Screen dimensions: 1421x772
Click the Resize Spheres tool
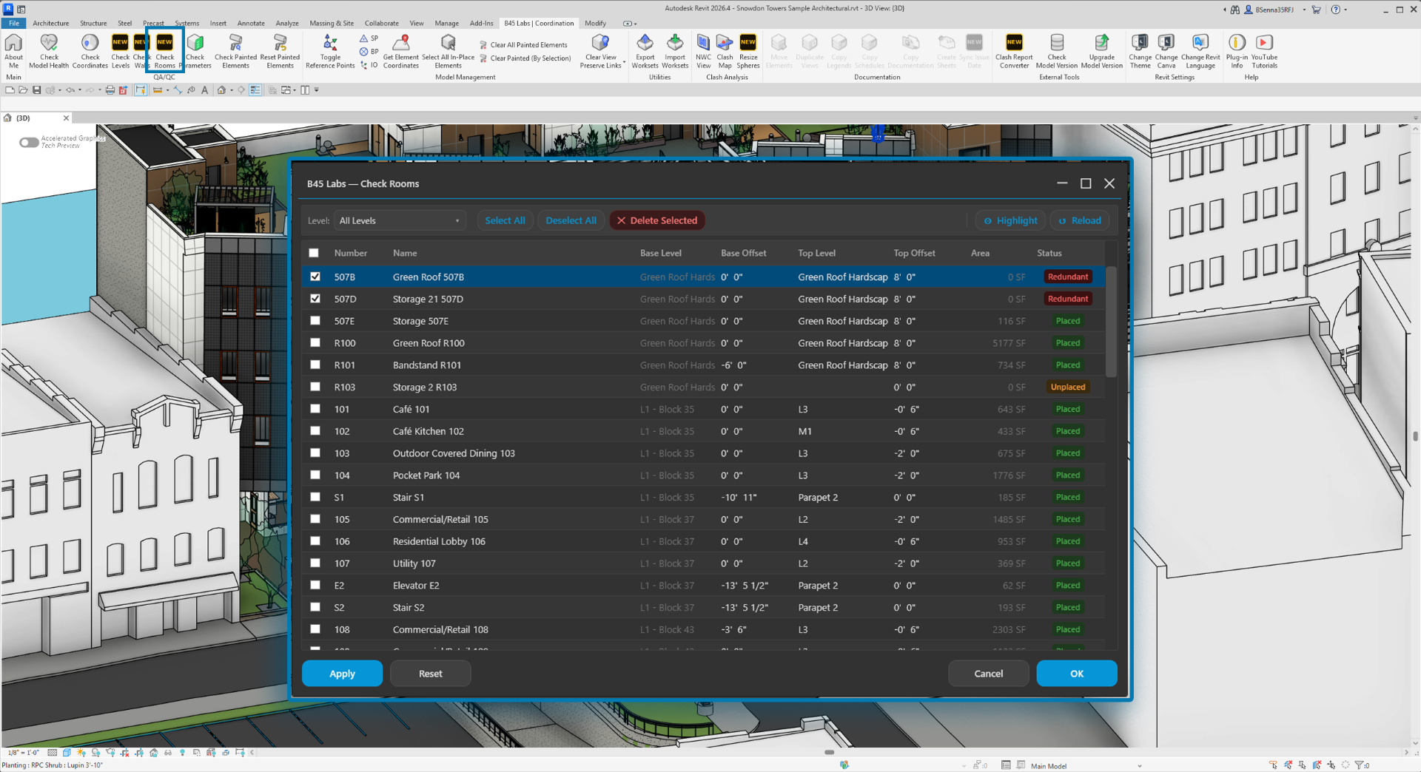(x=748, y=51)
